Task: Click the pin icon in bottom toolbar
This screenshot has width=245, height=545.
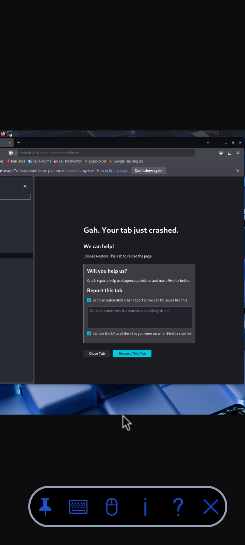Action: tap(45, 507)
